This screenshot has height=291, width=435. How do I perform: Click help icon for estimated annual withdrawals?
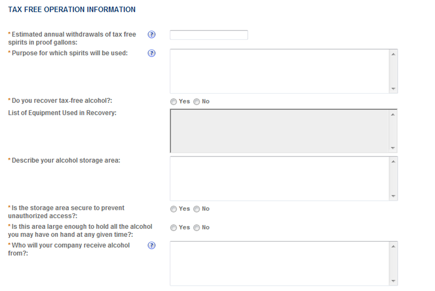click(151, 35)
